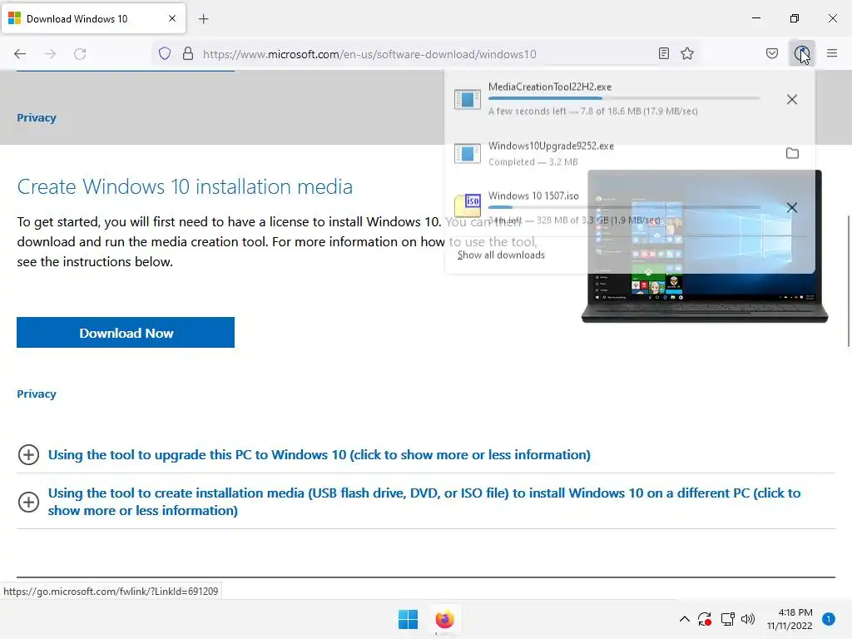Click the Firefox taskbar icon

[x=444, y=619]
